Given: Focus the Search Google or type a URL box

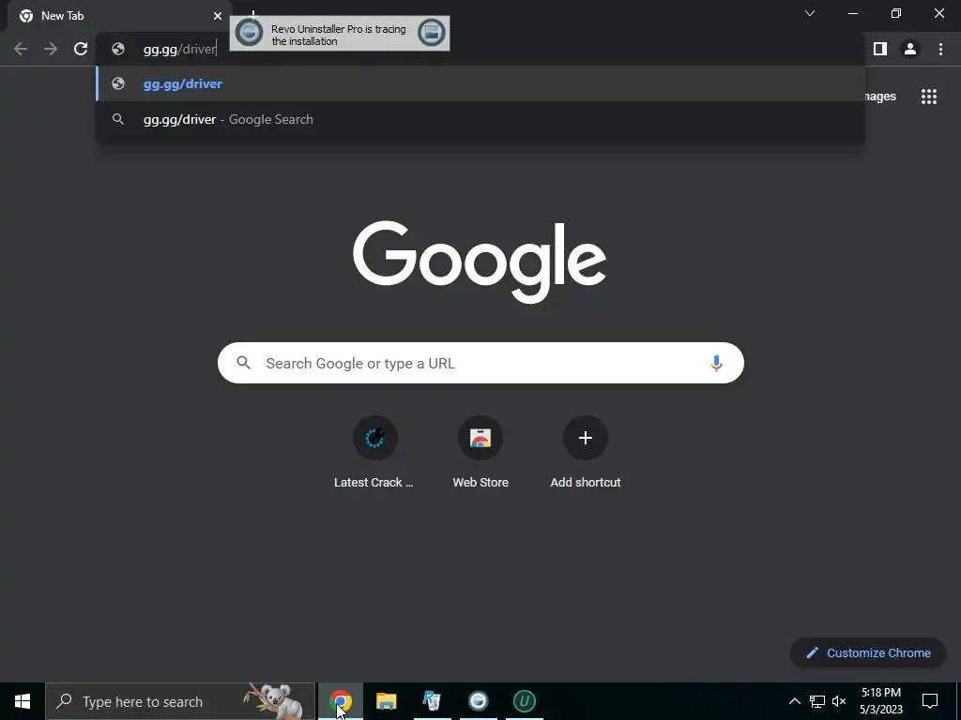Looking at the screenshot, I should pyautogui.click(x=480, y=363).
